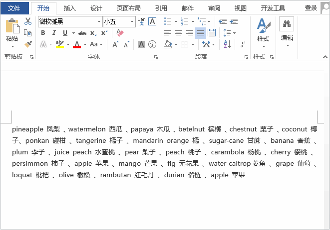
Task: Click the Asian layout character scaling icon
Action: (206, 44)
